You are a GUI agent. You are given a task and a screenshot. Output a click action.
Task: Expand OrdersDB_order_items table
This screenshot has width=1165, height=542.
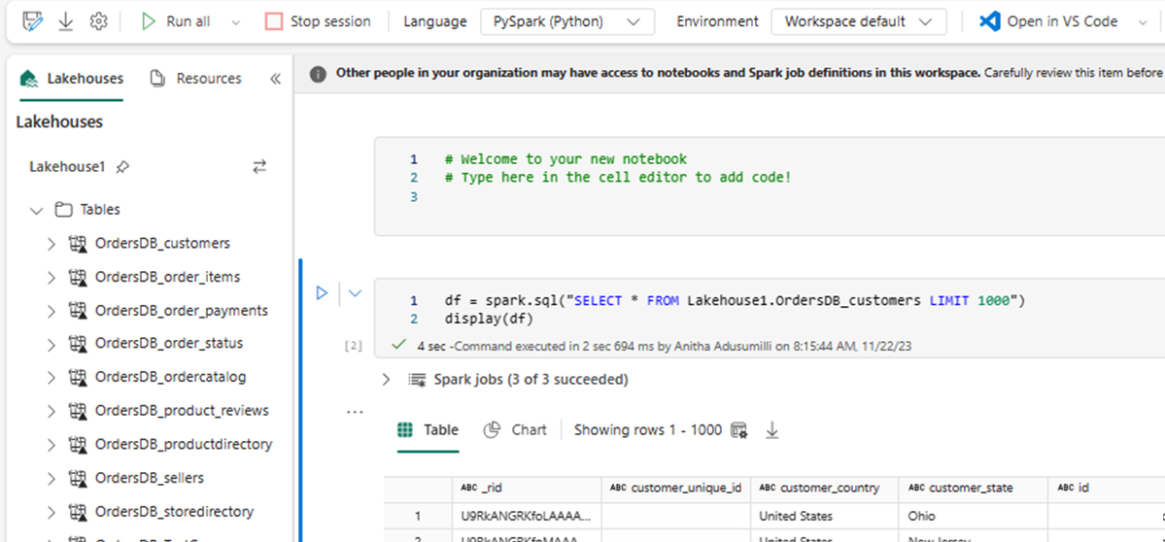point(51,278)
